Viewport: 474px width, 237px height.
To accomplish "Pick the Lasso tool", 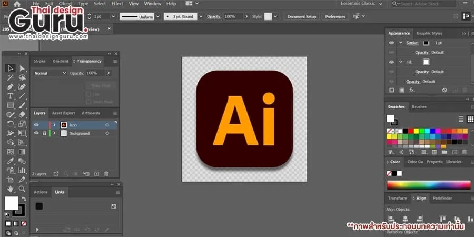I will coord(22,78).
